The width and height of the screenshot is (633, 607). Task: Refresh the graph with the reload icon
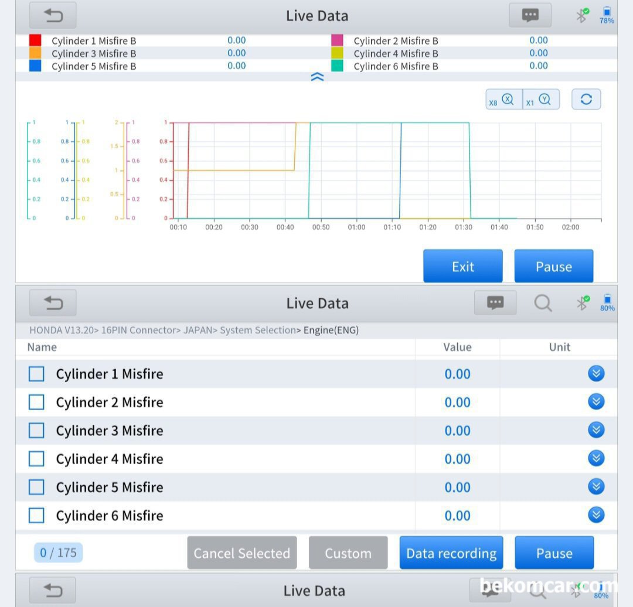coord(586,100)
